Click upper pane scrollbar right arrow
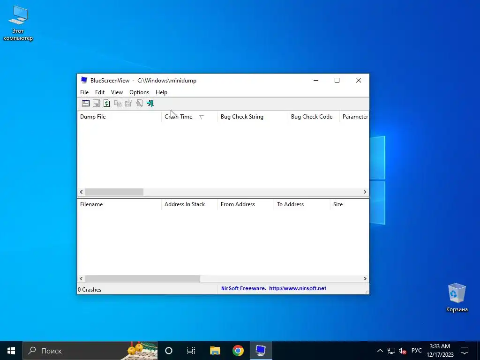The height and width of the screenshot is (360, 480). [365, 192]
